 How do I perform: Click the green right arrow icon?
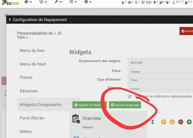pos(189,122)
